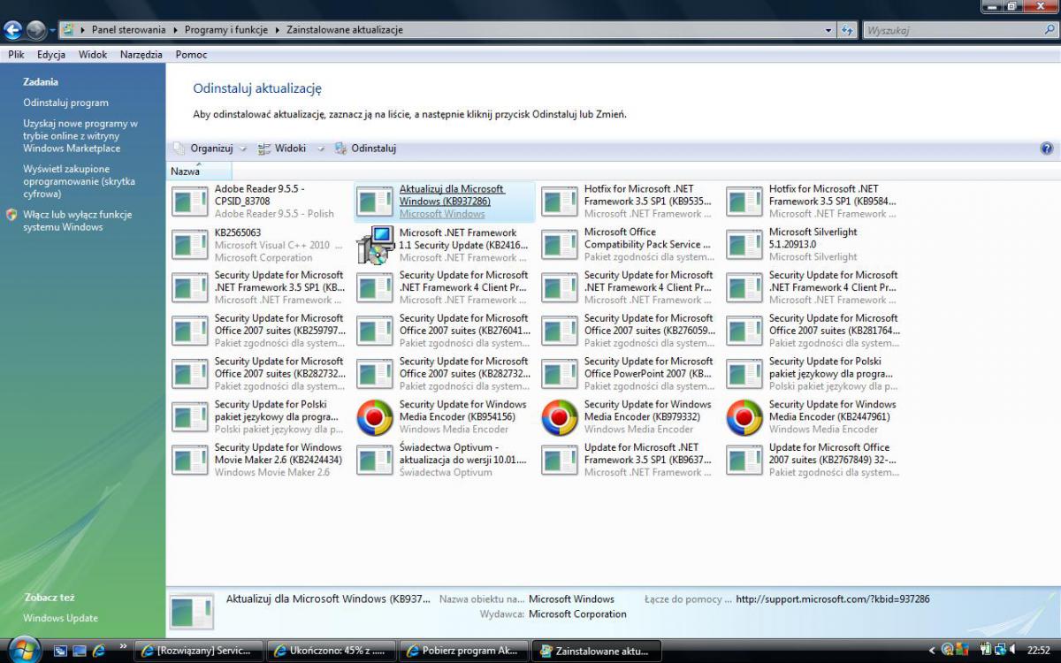Click the Windows Movie Maker 2.6 update icon
This screenshot has width=1061, height=663.
coord(189,460)
